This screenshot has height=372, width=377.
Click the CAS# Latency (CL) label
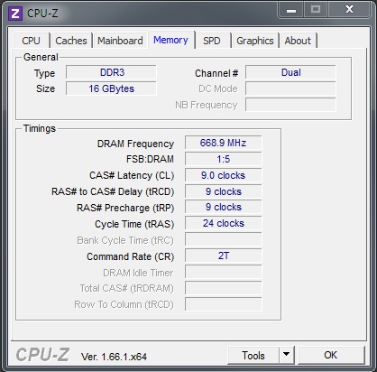tap(132, 175)
